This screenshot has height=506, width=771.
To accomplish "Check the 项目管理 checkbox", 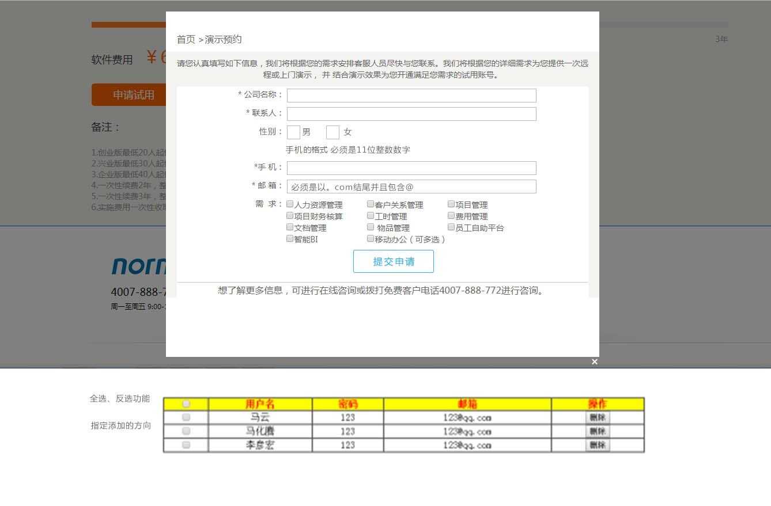I will (451, 204).
